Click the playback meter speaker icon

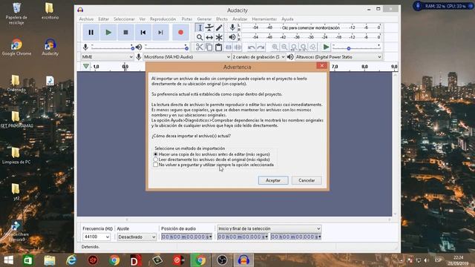232,37
